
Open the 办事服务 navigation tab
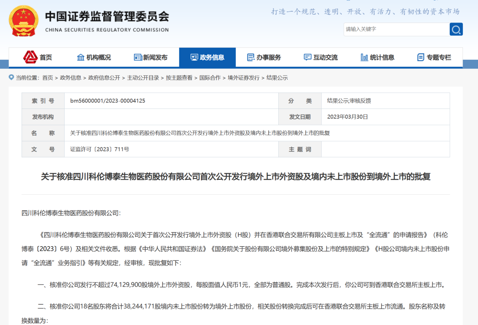[x=264, y=57]
